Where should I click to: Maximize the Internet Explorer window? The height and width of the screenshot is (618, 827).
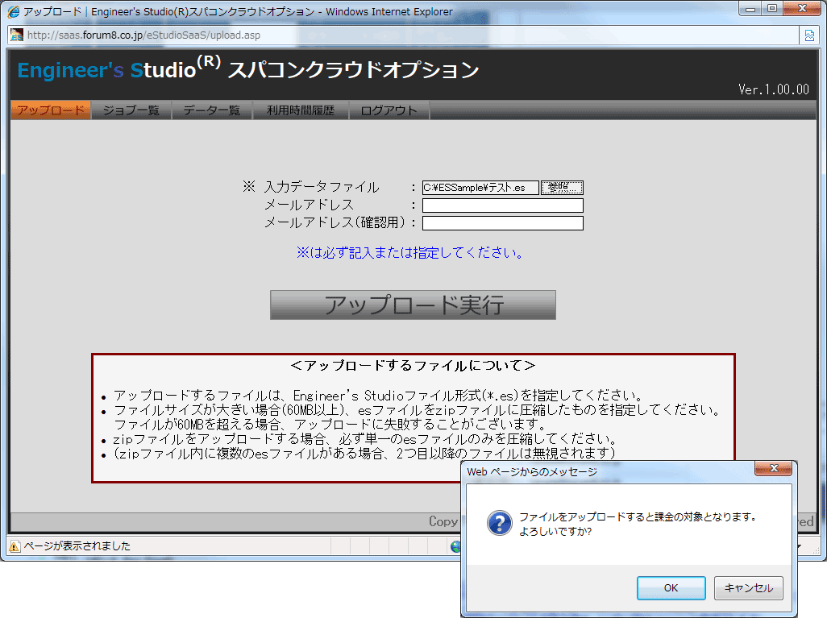tap(772, 9)
